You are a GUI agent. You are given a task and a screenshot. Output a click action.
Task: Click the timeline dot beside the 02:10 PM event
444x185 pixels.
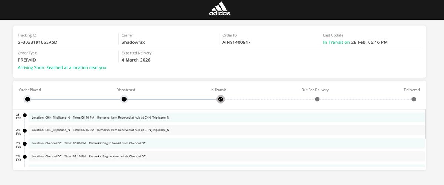tap(24, 157)
